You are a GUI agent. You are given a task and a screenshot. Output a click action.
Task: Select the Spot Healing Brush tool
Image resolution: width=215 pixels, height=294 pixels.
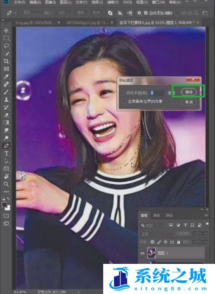click(x=6, y=84)
